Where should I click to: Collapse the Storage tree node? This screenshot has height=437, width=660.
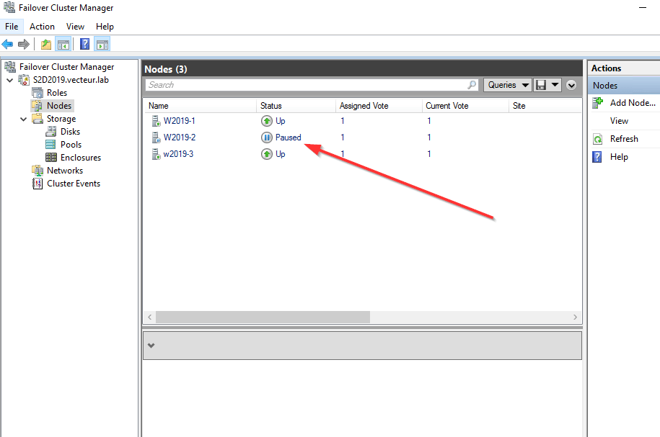(x=24, y=119)
